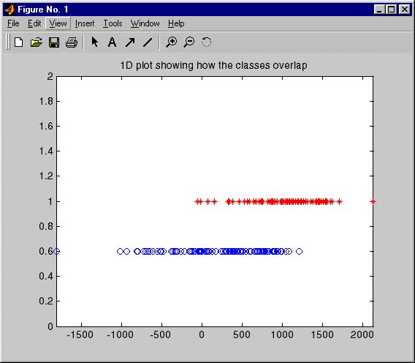Open the Edit menu

coord(34,23)
